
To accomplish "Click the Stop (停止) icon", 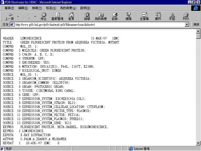I will [44, 15].
